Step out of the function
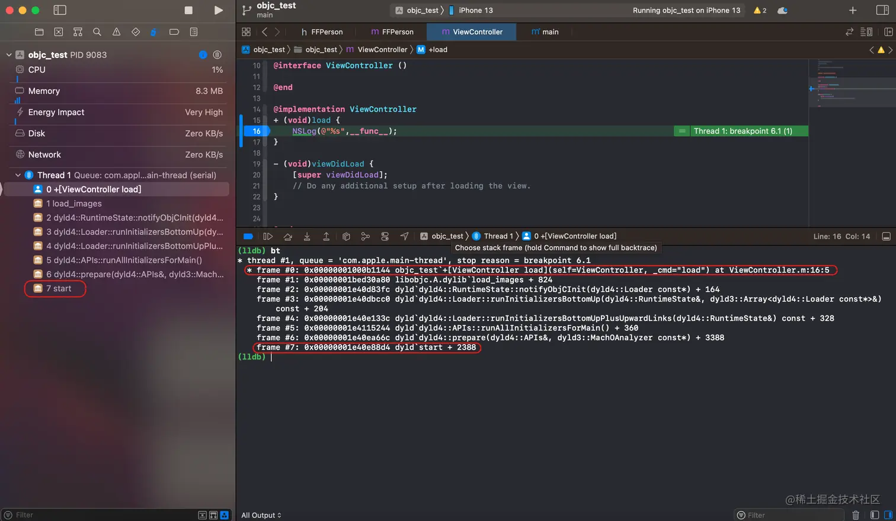Image resolution: width=896 pixels, height=521 pixels. [x=326, y=236]
